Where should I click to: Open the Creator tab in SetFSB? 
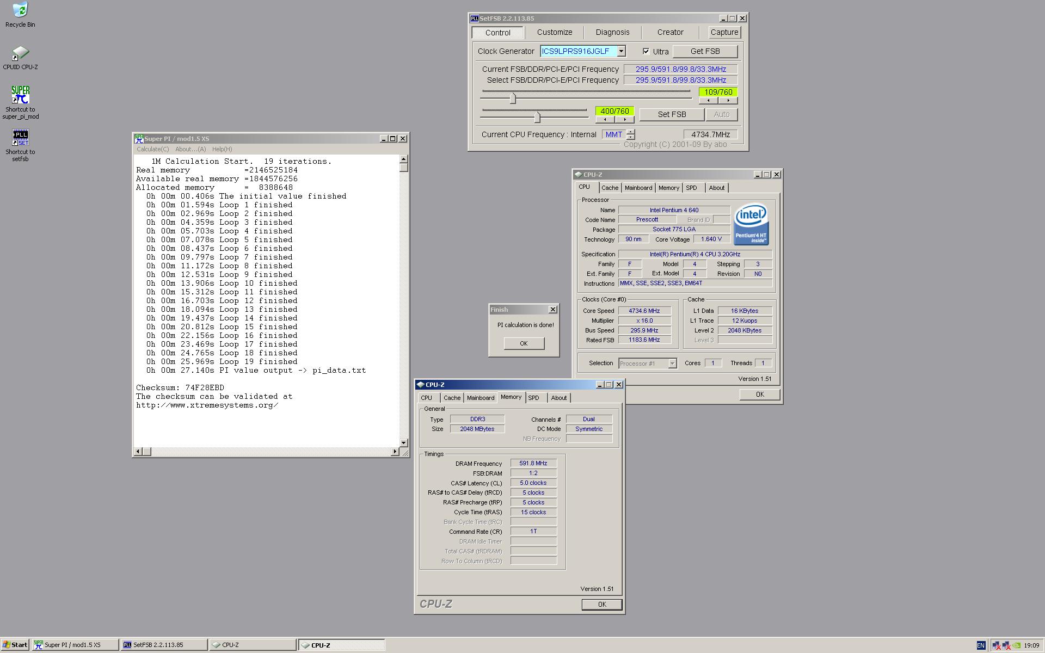click(x=670, y=32)
